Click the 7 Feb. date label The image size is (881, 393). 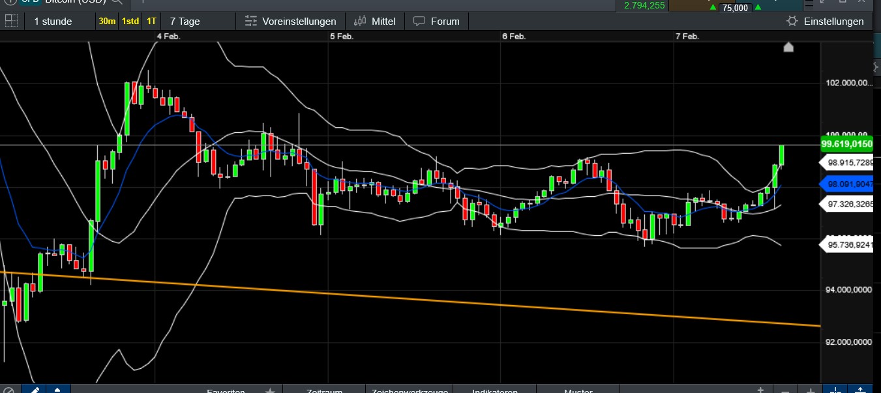pyautogui.click(x=687, y=36)
